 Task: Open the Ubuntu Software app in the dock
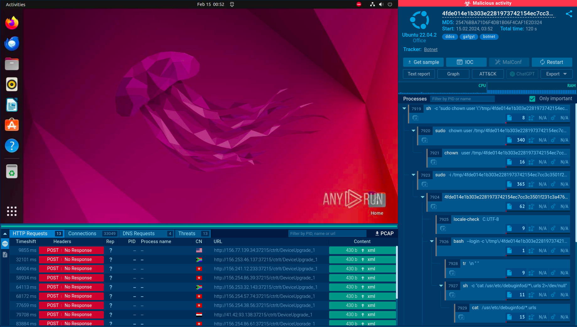point(12,125)
